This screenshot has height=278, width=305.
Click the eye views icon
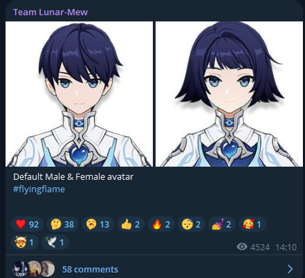click(x=242, y=247)
